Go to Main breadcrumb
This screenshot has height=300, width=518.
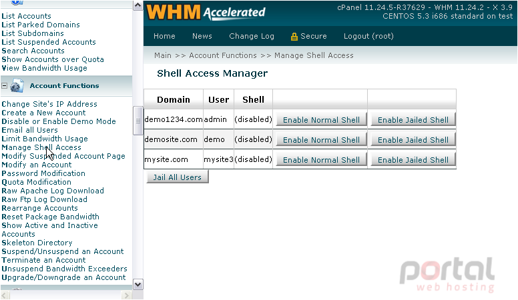tap(163, 55)
